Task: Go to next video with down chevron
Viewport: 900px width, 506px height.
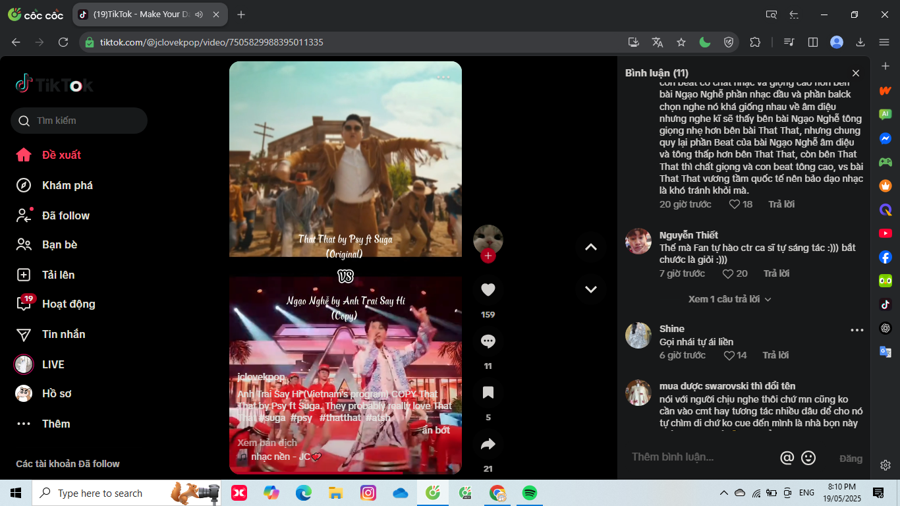Action: click(590, 289)
